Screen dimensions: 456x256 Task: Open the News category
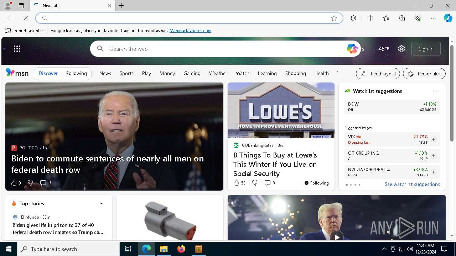coord(105,73)
